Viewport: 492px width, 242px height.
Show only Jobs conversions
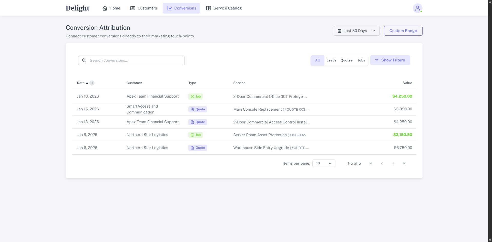coord(361,60)
